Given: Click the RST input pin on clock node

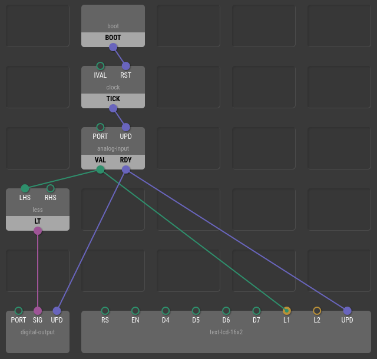Looking at the screenshot, I should (125, 66).
